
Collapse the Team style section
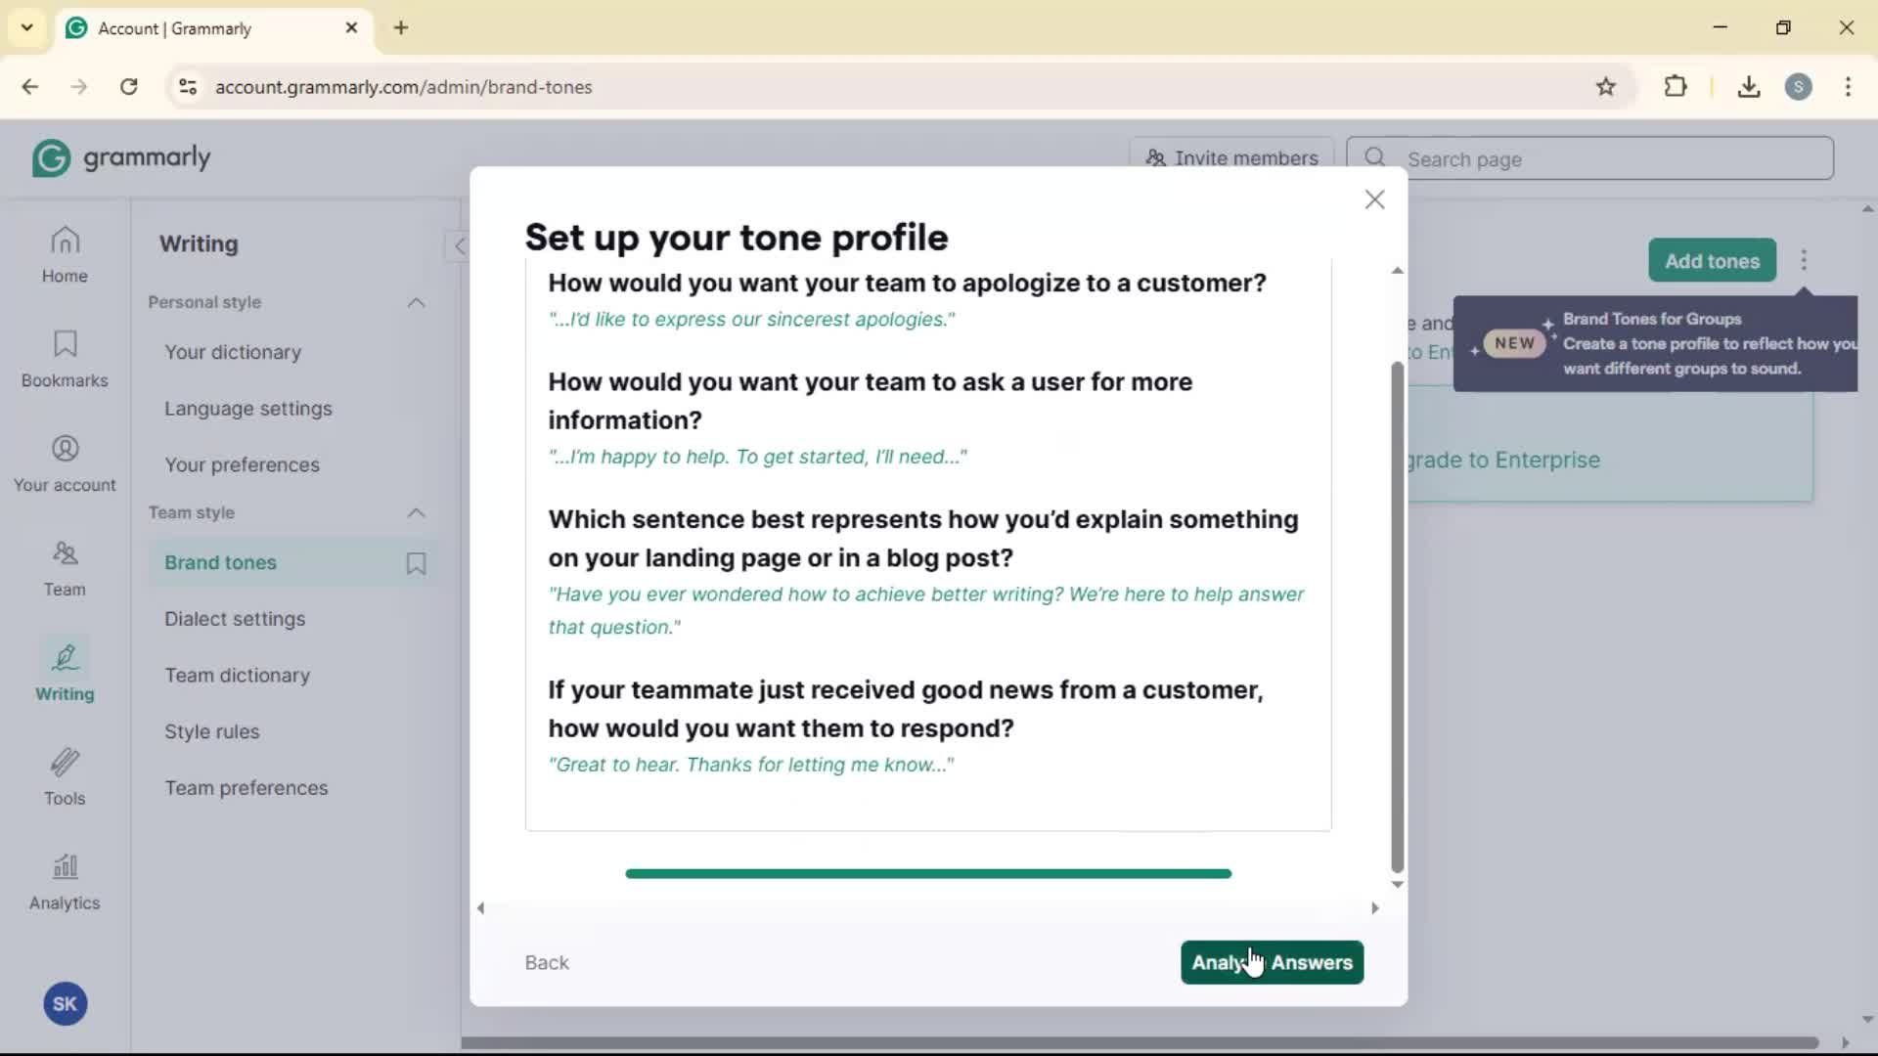pyautogui.click(x=416, y=513)
